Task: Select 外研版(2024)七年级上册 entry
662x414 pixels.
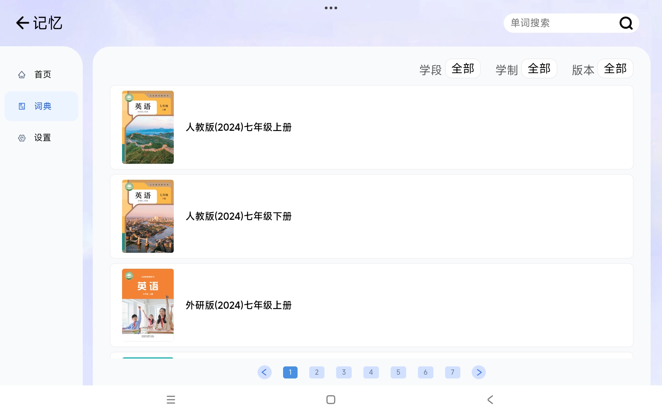Action: (239, 305)
